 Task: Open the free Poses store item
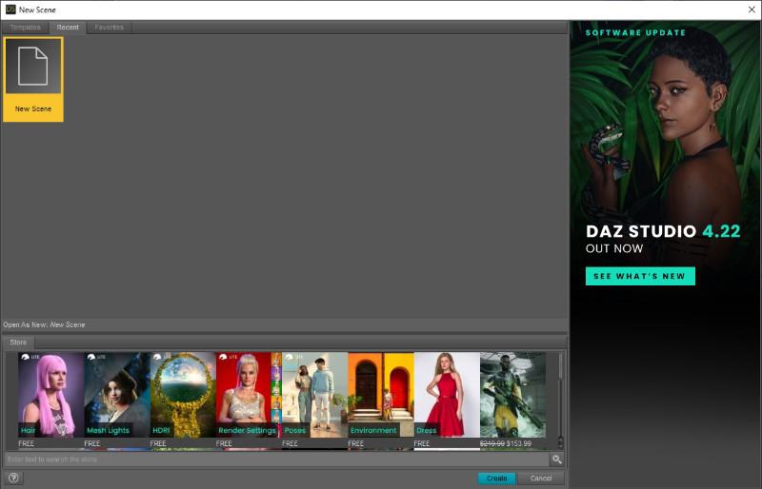(x=314, y=395)
